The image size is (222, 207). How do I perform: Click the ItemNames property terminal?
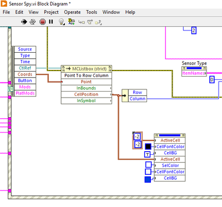[194, 73]
